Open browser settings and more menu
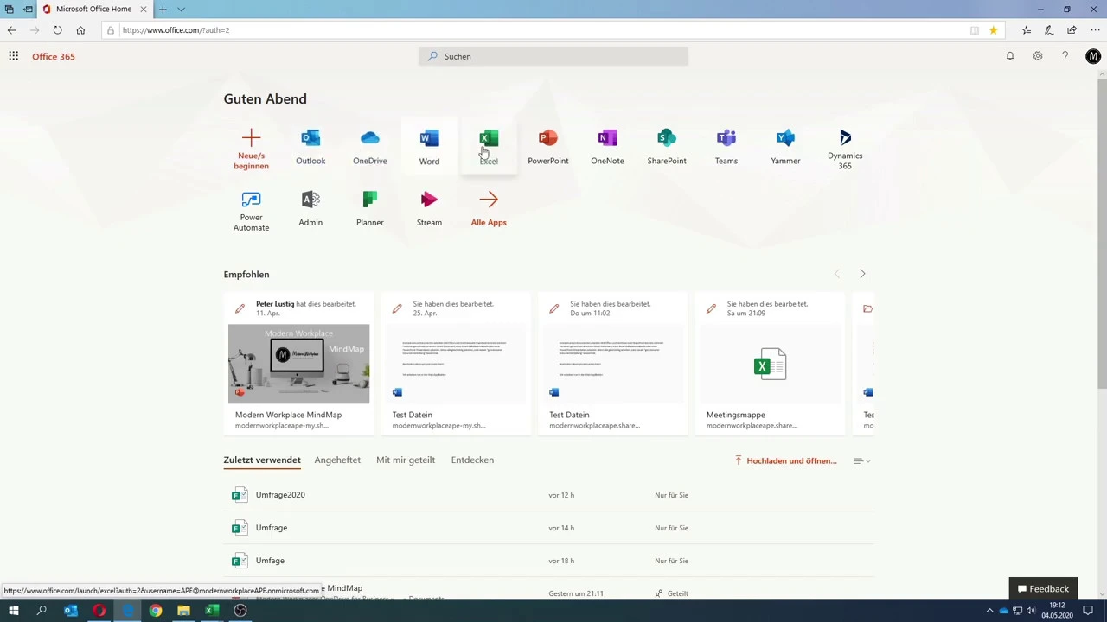Viewport: 1107px width, 622px height. pos(1095,30)
